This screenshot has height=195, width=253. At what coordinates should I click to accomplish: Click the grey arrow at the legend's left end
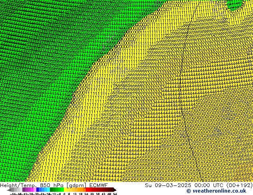9,190
